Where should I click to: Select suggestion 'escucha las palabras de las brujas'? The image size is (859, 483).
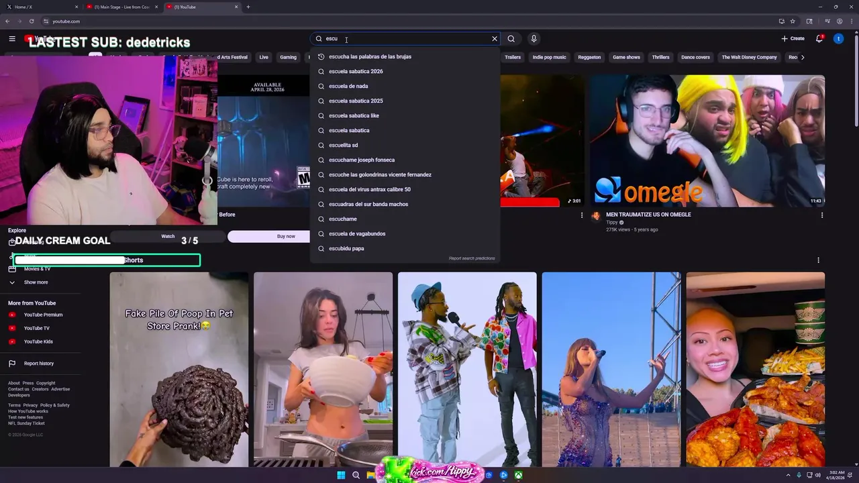click(x=405, y=56)
